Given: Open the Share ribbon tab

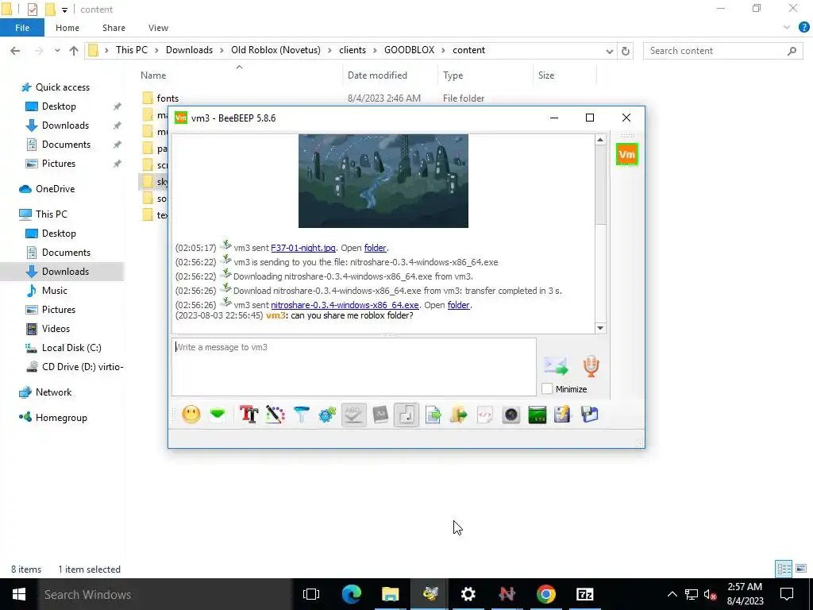Looking at the screenshot, I should [x=114, y=28].
